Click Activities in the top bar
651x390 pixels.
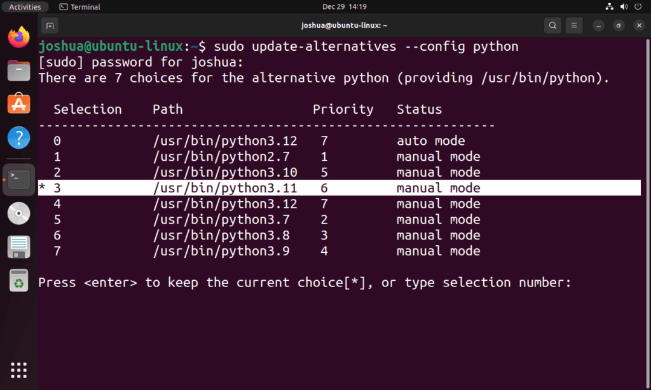click(25, 6)
